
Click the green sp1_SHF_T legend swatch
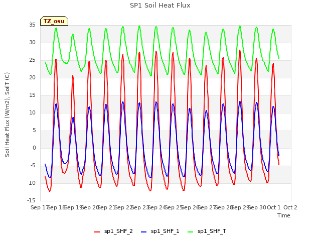point(191,232)
